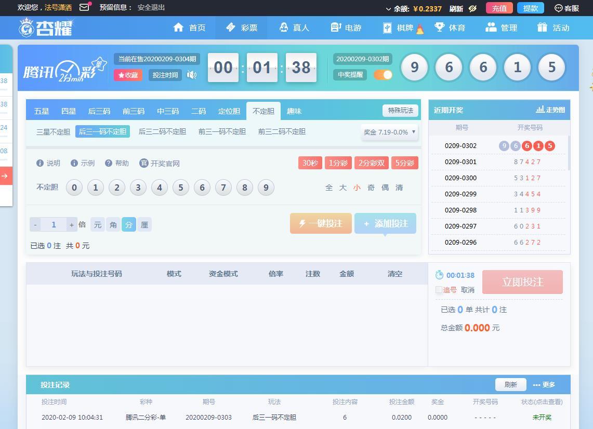Choose 后三二码不定胆 play type
593x429 pixels.
point(162,131)
